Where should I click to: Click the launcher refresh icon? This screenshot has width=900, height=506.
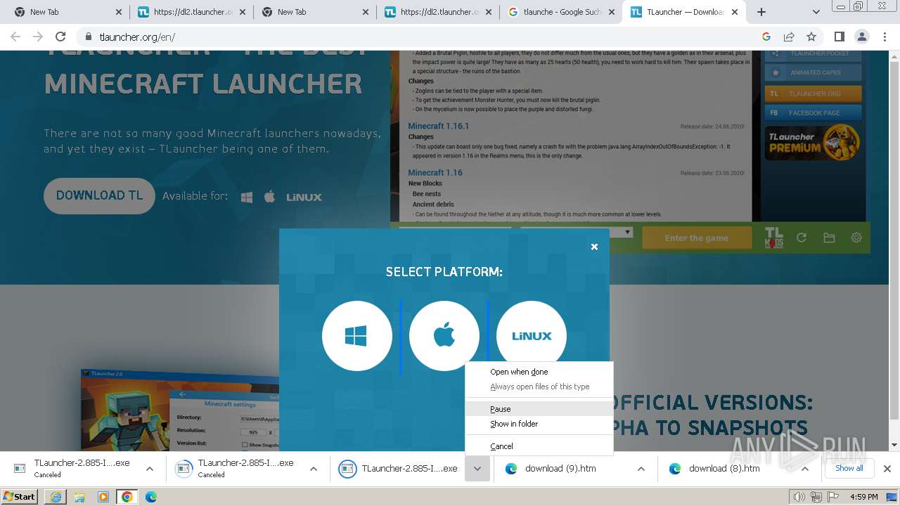coord(802,238)
